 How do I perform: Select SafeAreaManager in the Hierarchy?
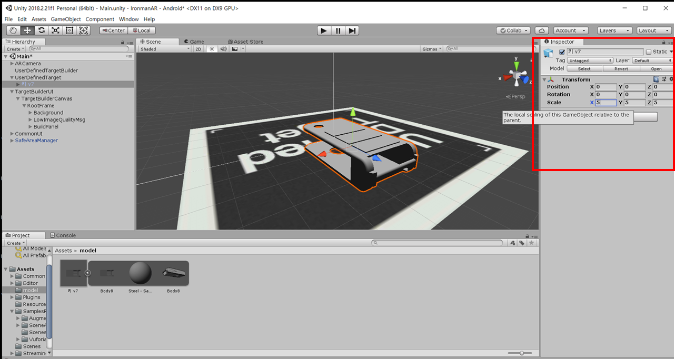pos(36,141)
